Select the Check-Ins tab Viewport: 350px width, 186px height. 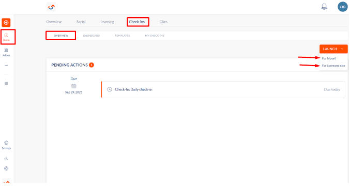pyautogui.click(x=137, y=22)
